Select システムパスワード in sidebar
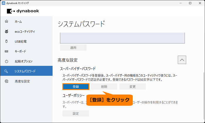 (26, 71)
